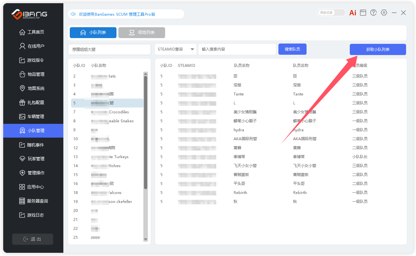The width and height of the screenshot is (416, 256).
Task: Select squad ID 13 row in list
Action: (107, 157)
